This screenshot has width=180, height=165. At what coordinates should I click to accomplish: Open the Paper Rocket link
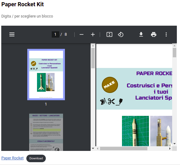pyautogui.click(x=13, y=158)
